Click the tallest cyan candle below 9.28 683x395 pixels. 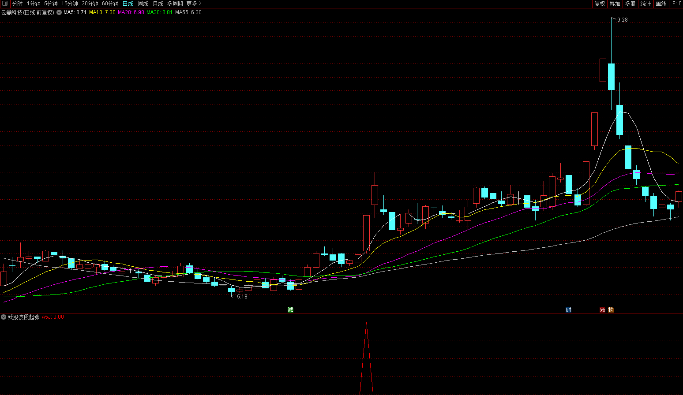(620, 120)
